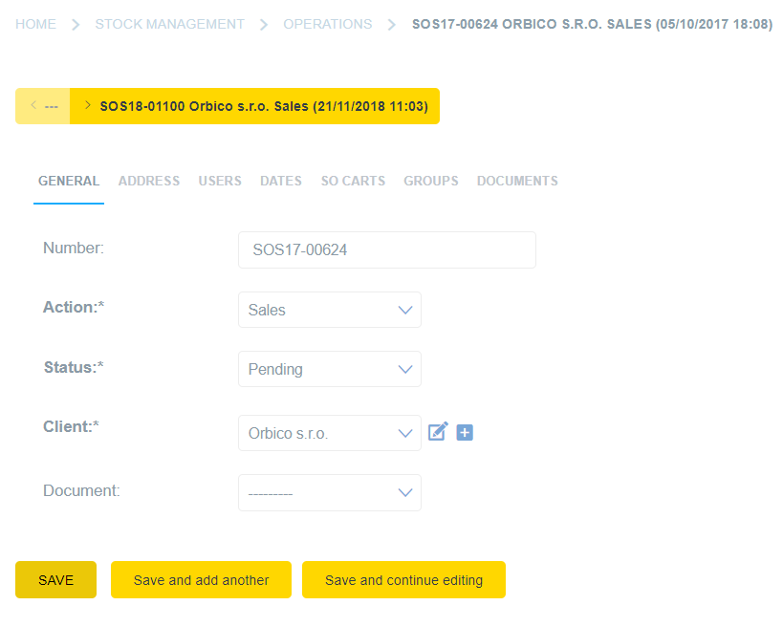View the Documents tab
Screen dimensions: 783x627
click(x=517, y=181)
